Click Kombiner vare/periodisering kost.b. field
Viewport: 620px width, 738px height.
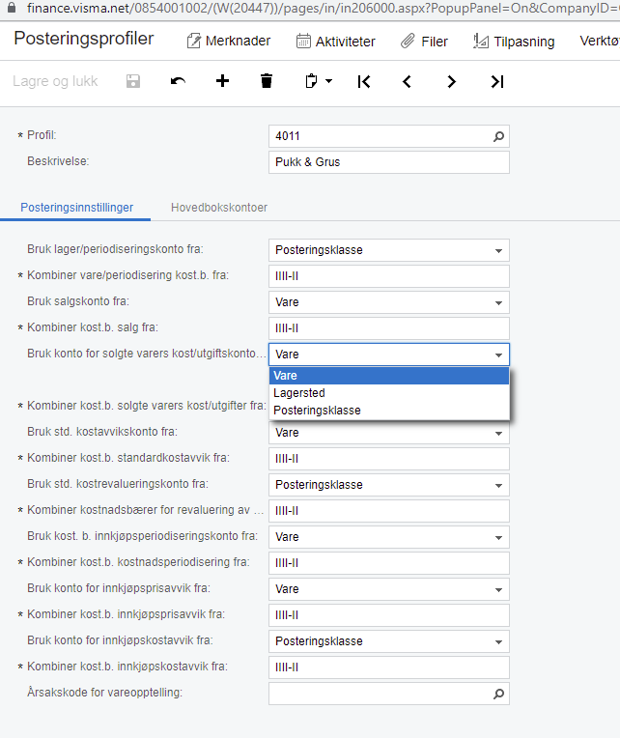[x=389, y=276]
